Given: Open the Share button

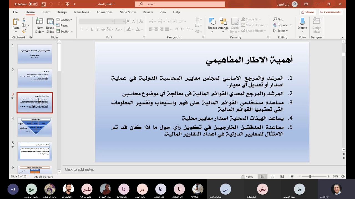Looking at the screenshot, I should point(308,12).
